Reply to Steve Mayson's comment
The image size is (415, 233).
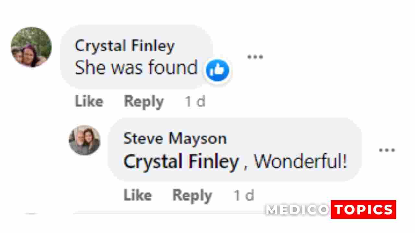click(x=192, y=195)
